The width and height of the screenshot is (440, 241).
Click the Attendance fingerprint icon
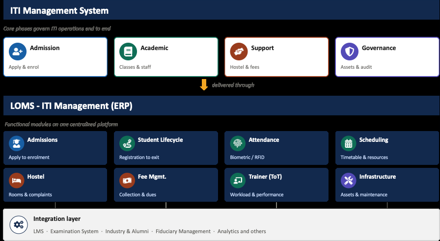pyautogui.click(x=238, y=143)
